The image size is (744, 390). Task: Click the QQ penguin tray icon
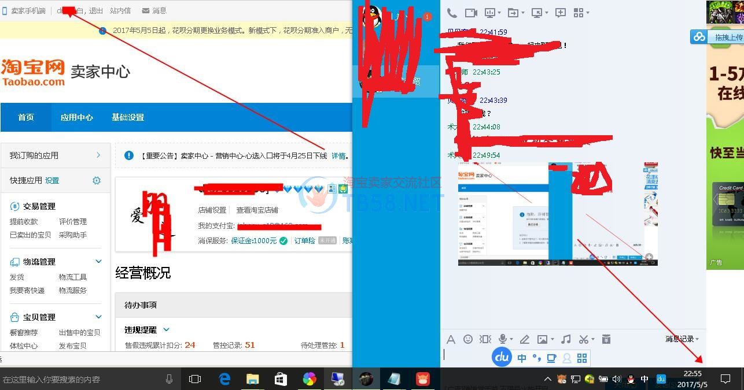click(x=631, y=379)
